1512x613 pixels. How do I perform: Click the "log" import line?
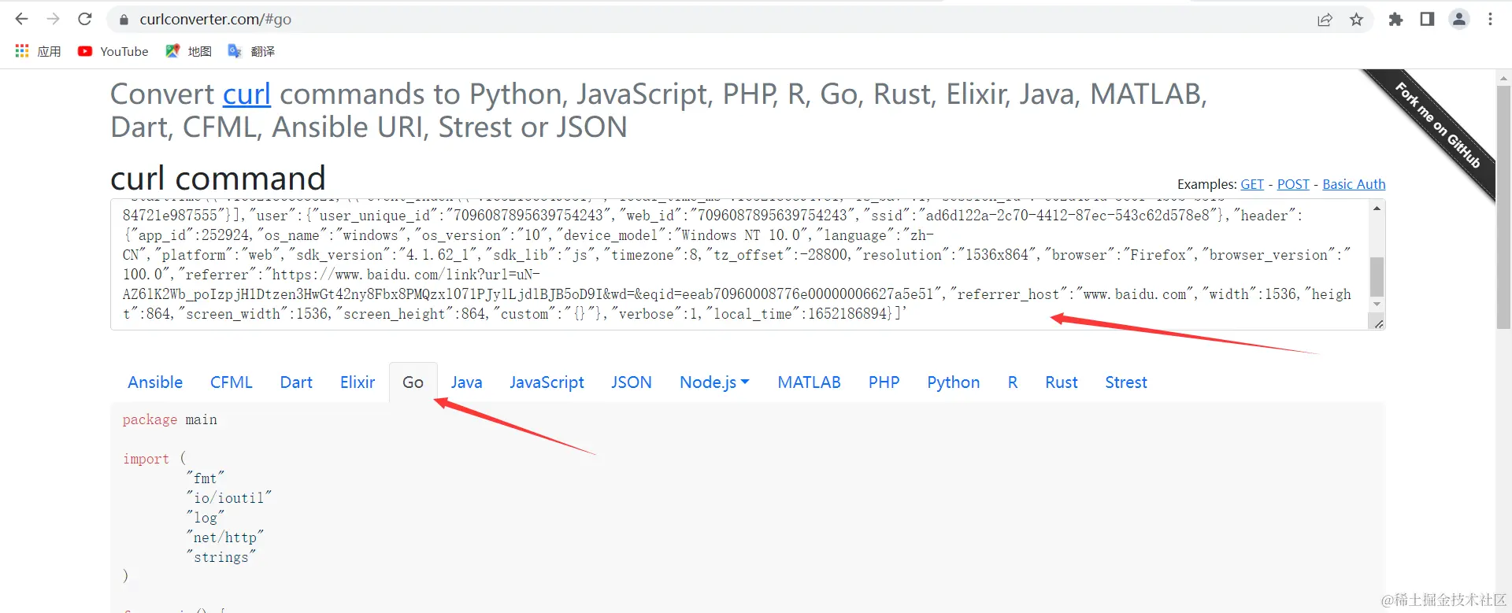(x=206, y=518)
